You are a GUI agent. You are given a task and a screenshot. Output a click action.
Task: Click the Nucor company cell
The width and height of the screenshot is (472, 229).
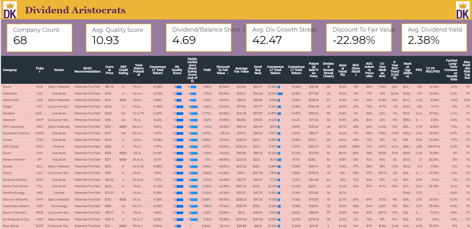(x=7, y=87)
